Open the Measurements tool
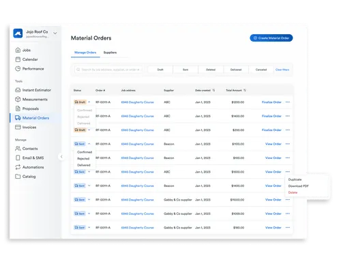The width and height of the screenshot is (341, 264). coord(31,100)
